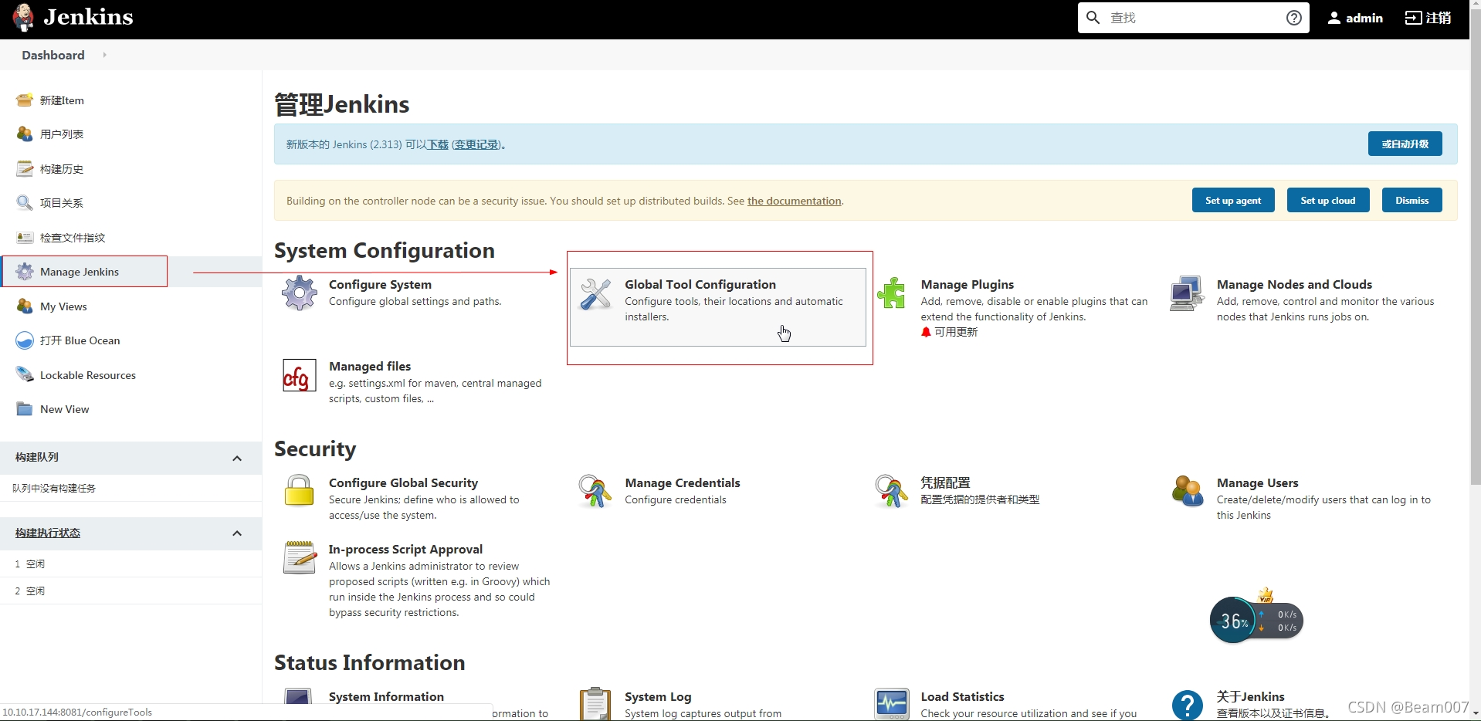
Task: Click the Configure Global Security padlock icon
Action: [300, 491]
